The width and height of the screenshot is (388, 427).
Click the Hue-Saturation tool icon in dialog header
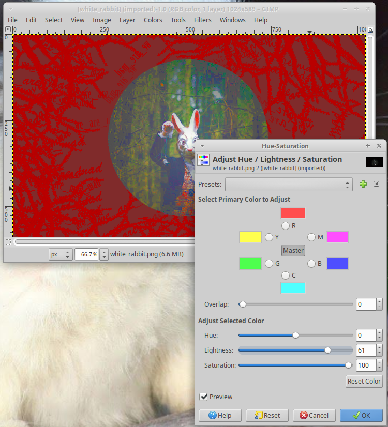[203, 160]
